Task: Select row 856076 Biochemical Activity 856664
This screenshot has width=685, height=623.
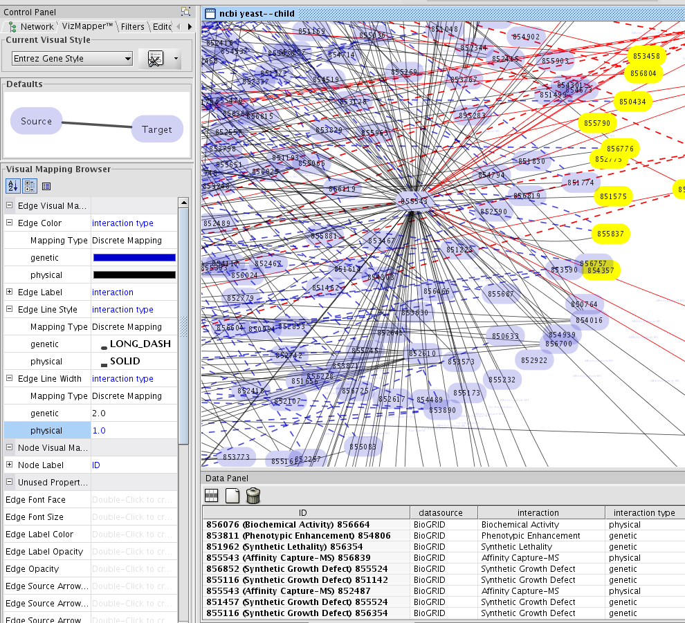Action: (x=444, y=524)
